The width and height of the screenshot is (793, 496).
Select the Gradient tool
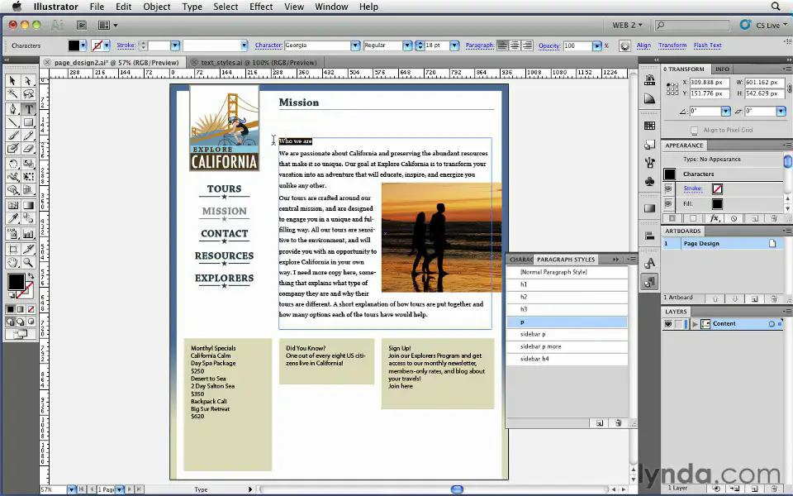(28, 205)
